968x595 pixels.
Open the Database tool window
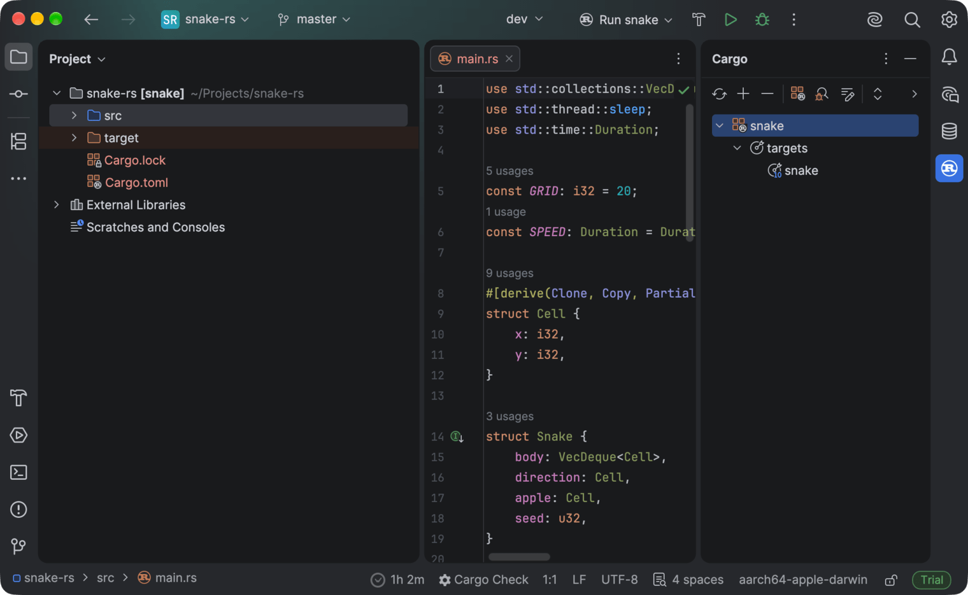tap(949, 131)
